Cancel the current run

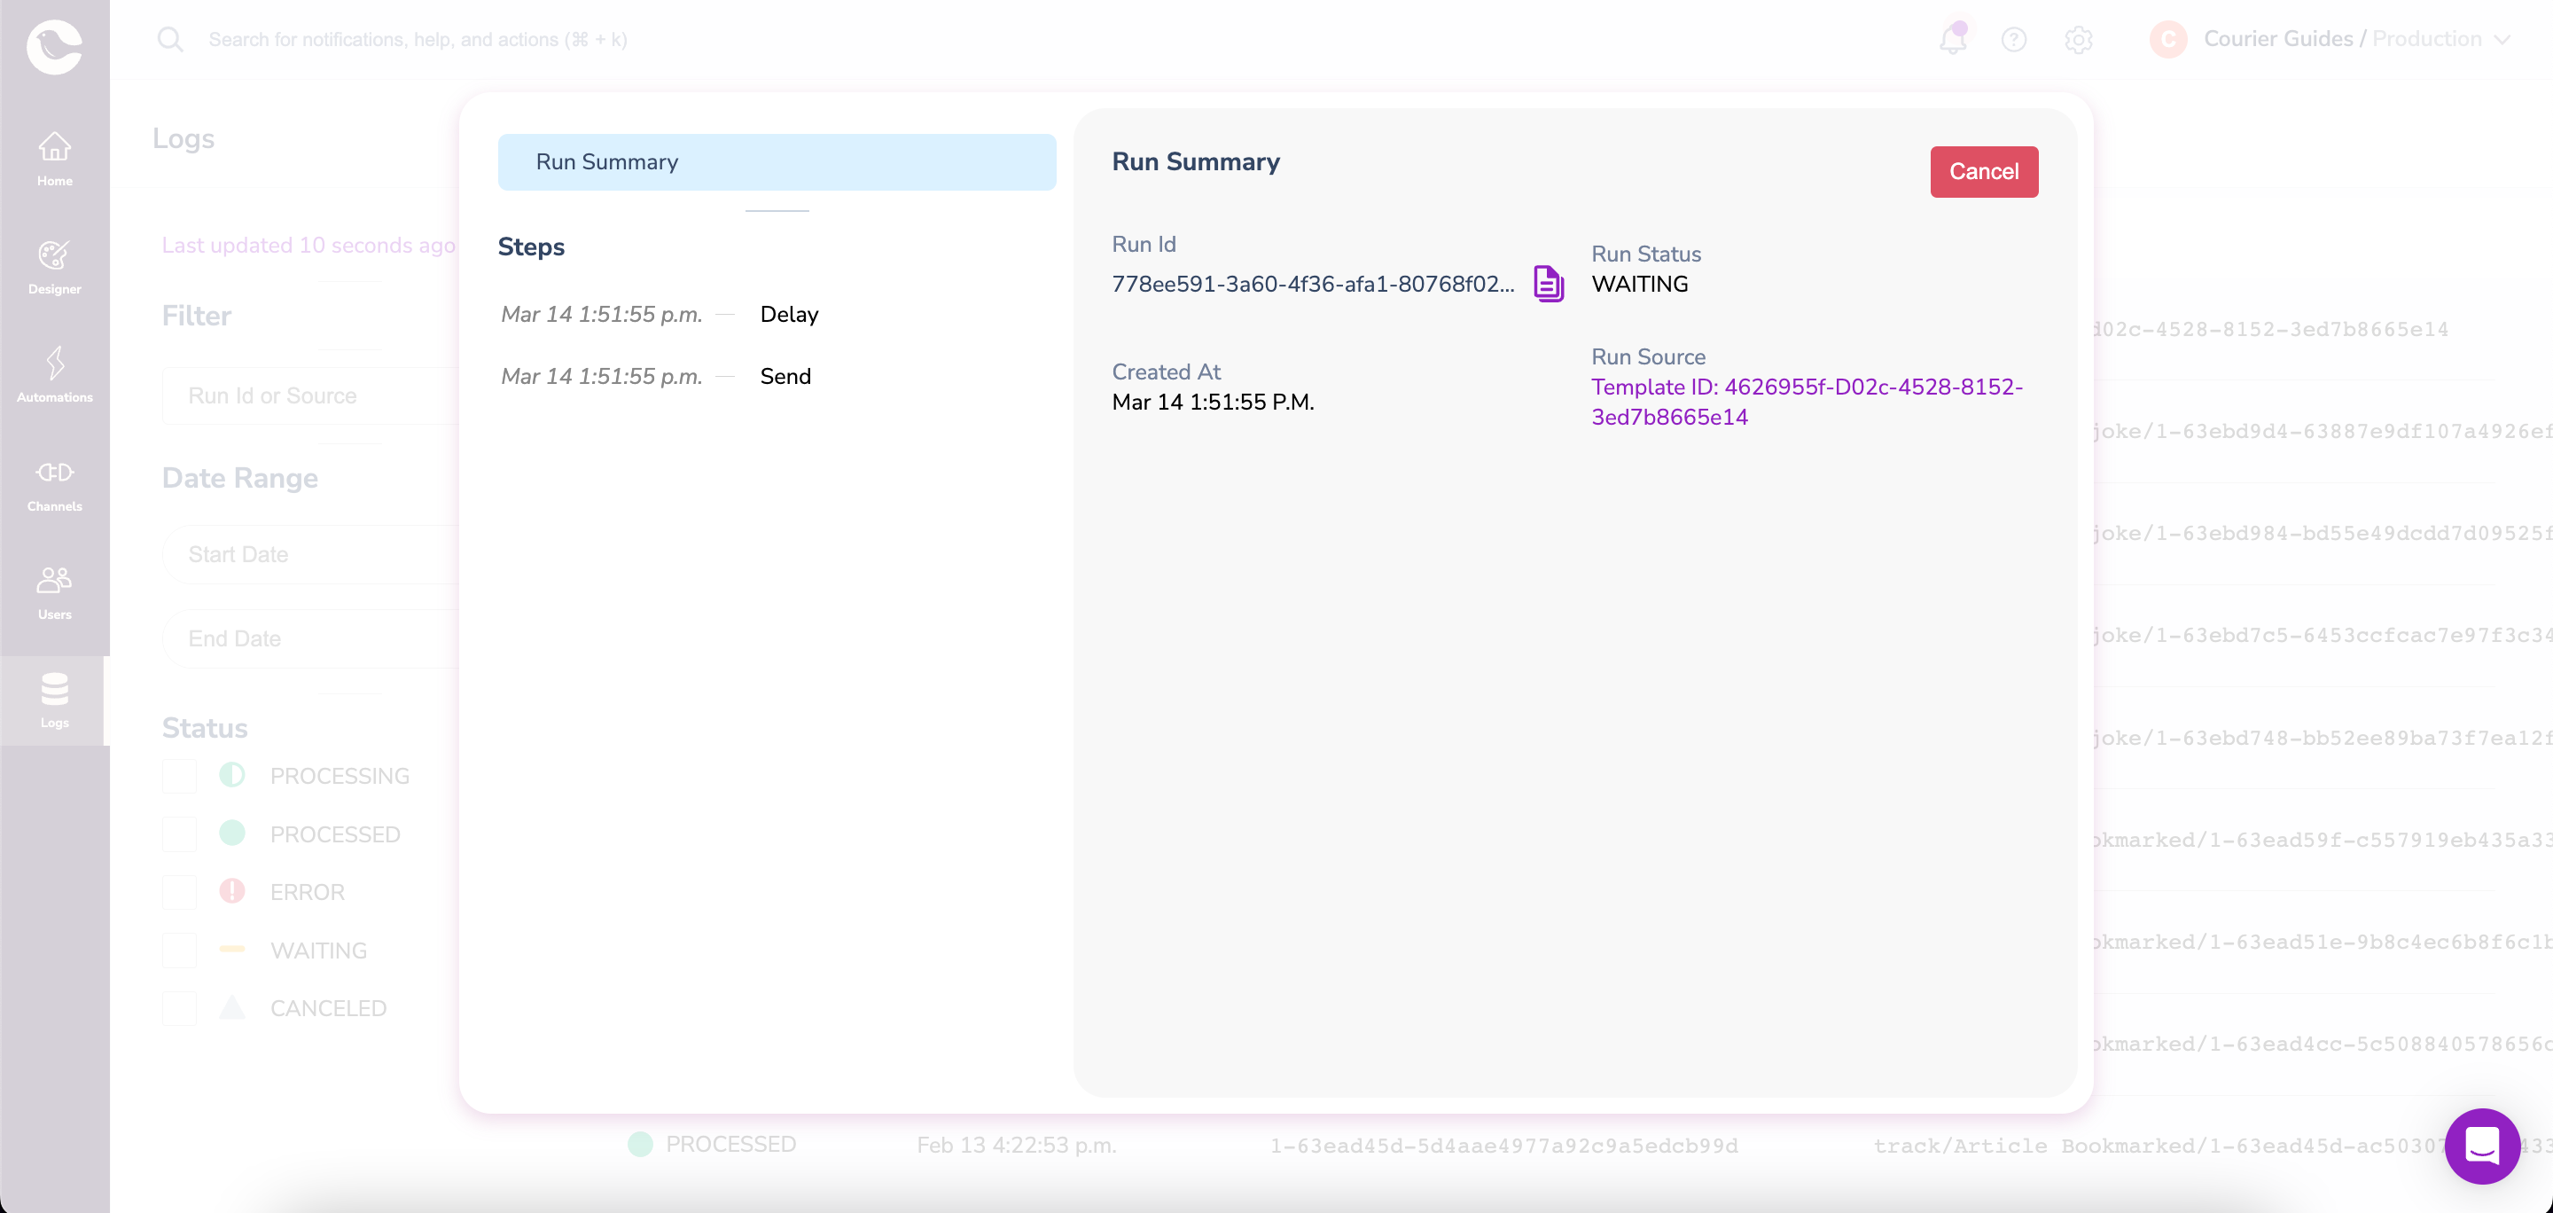point(1983,171)
